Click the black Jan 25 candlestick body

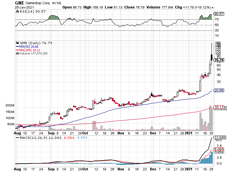[x=211, y=57]
